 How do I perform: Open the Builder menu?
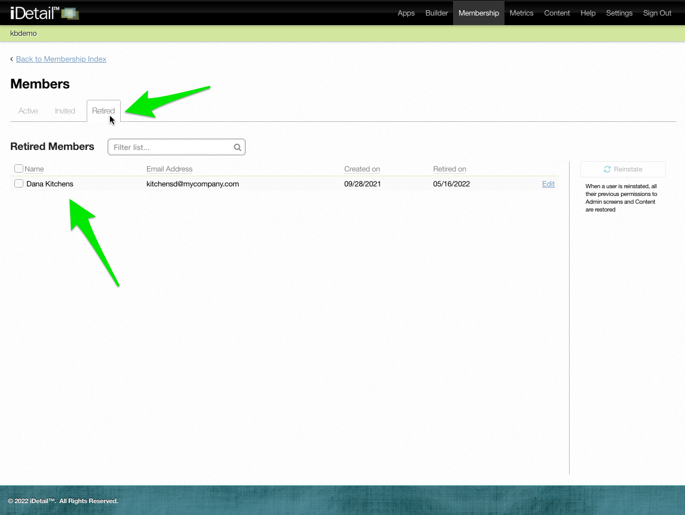[x=436, y=13]
